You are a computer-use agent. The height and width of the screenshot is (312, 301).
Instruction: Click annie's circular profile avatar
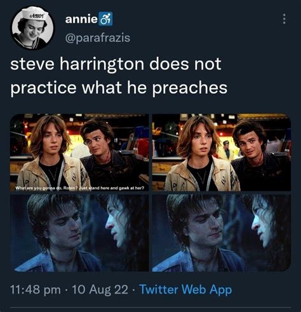pyautogui.click(x=32, y=29)
